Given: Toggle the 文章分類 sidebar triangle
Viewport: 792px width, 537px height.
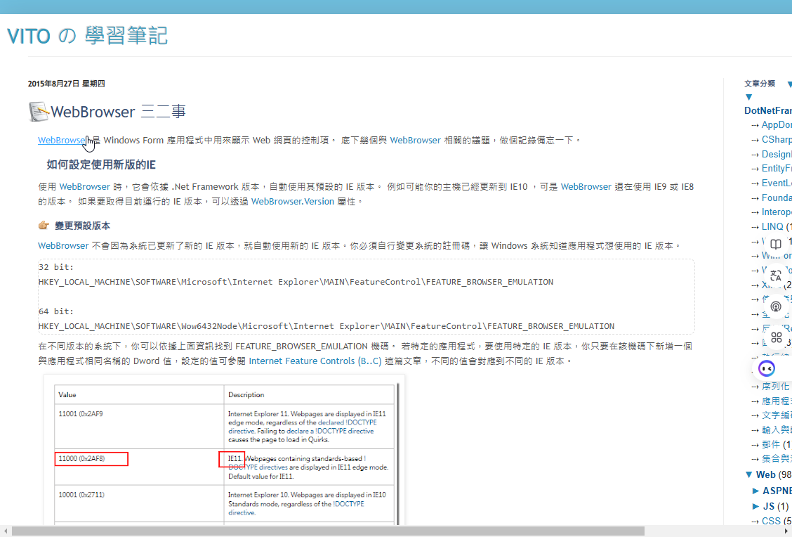Looking at the screenshot, I should click(x=789, y=84).
